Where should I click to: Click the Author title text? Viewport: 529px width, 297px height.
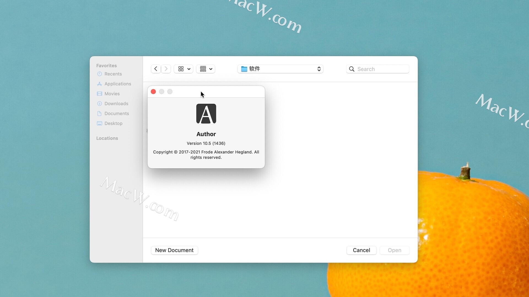coord(206,134)
